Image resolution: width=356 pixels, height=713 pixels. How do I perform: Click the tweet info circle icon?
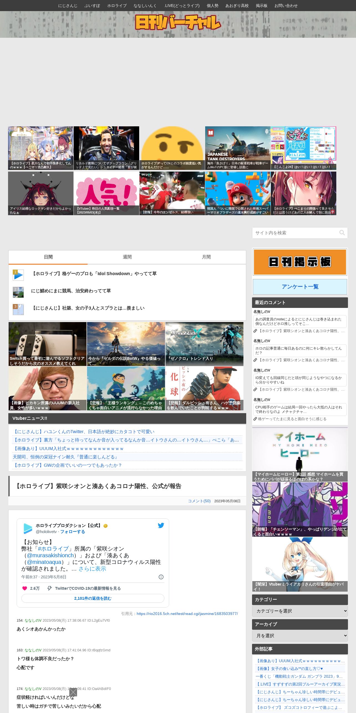click(161, 577)
